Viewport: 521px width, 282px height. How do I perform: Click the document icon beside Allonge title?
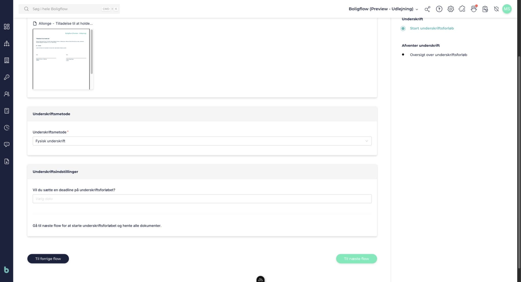click(35, 23)
